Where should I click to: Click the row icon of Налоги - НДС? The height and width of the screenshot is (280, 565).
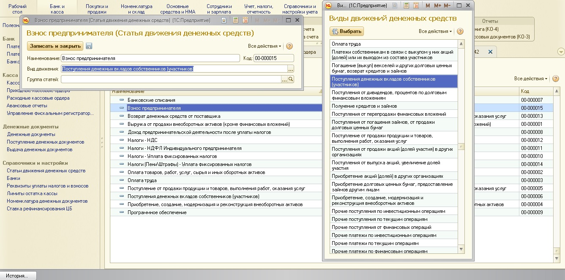tap(122, 140)
